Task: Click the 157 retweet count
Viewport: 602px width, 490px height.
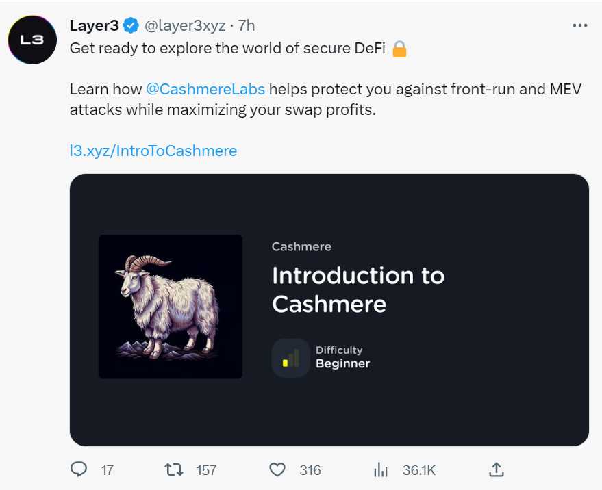Action: tap(206, 470)
